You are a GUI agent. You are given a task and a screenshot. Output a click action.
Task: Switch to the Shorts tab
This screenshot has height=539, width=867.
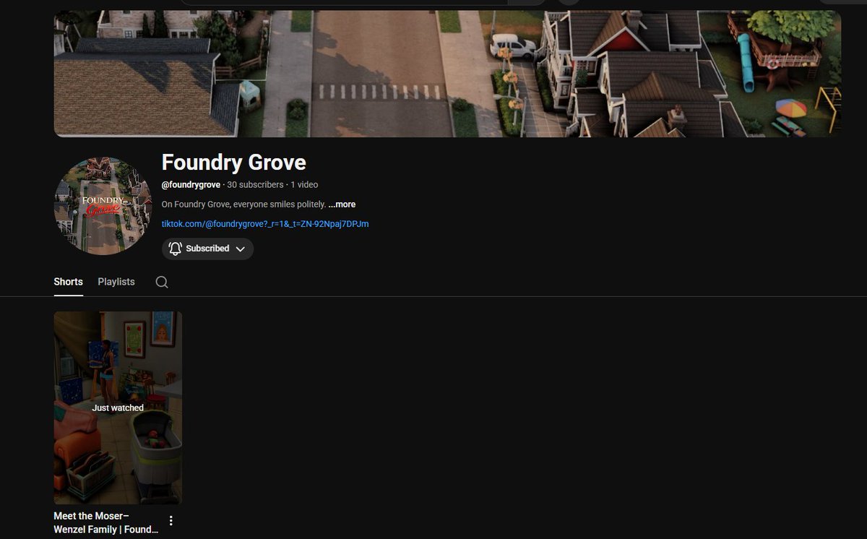pos(69,282)
